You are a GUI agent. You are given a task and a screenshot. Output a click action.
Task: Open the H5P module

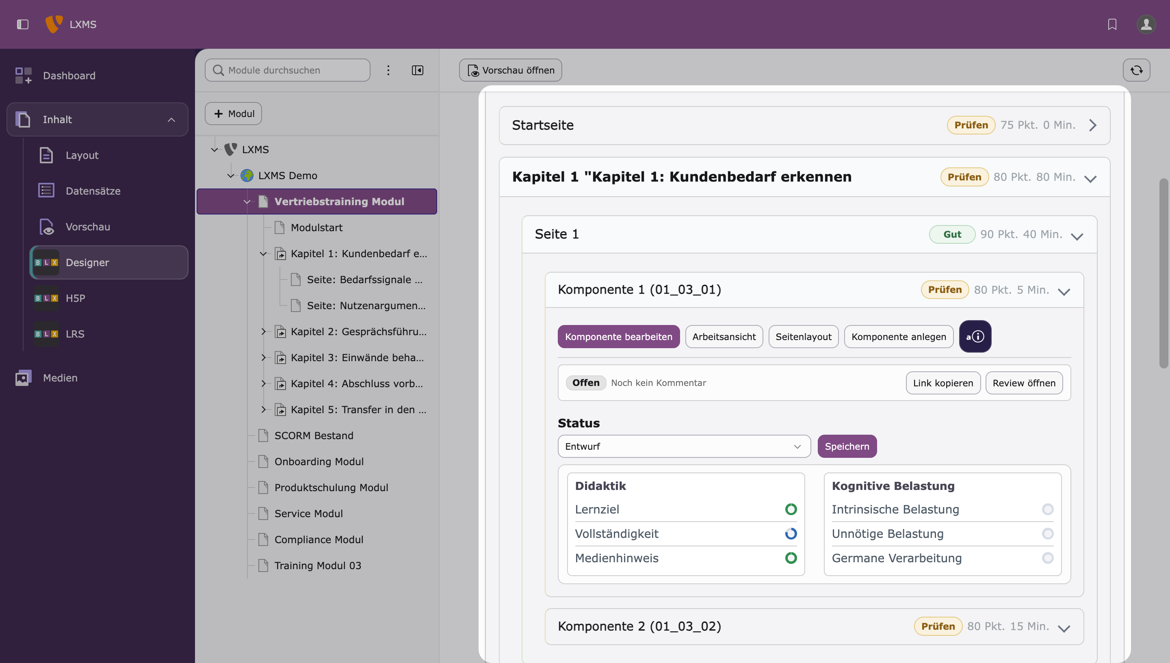(109, 298)
